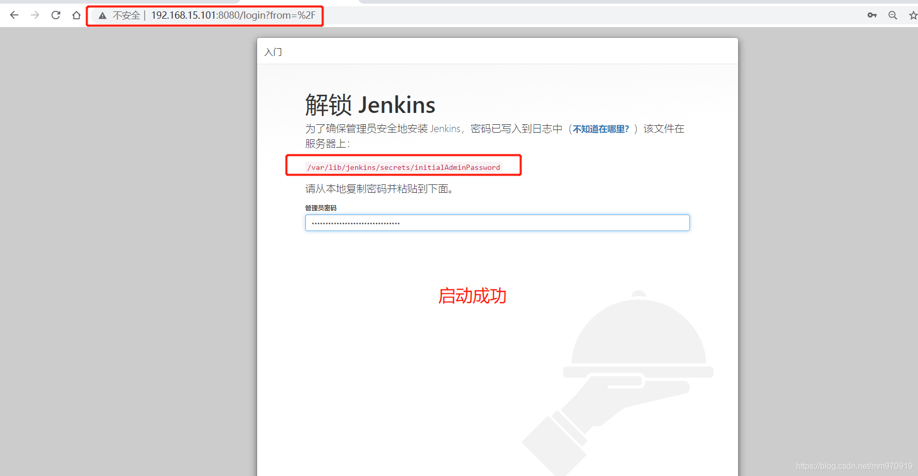Go back to the previous page
918x476 pixels.
14,15
